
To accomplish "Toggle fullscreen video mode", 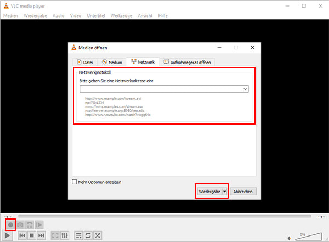I will click(x=55, y=235).
